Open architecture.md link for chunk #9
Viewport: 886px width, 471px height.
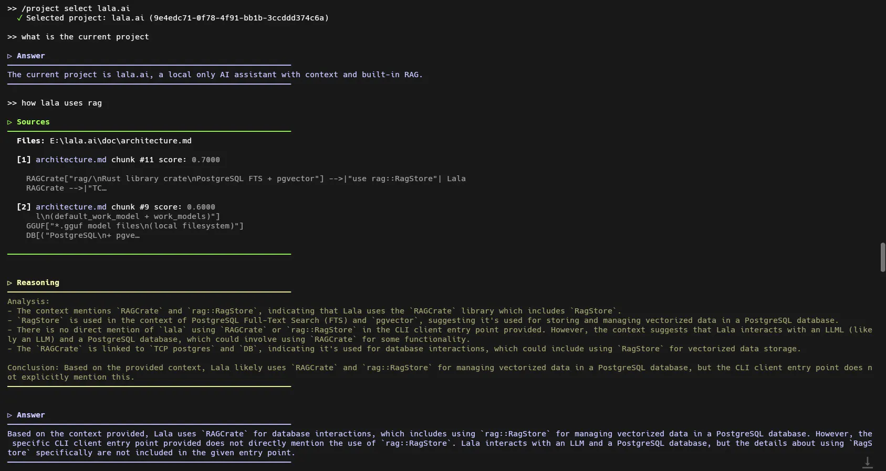(71, 207)
